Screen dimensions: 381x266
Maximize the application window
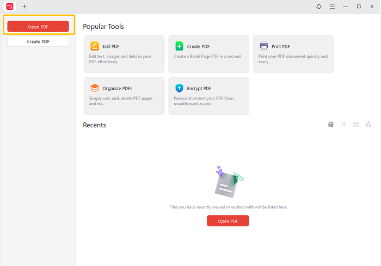359,7
